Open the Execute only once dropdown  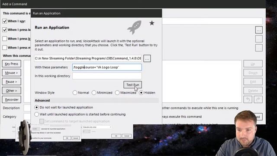(x=97, y=127)
